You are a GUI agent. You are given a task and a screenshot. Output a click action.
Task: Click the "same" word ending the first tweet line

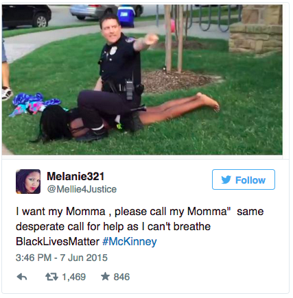pyautogui.click(x=250, y=212)
